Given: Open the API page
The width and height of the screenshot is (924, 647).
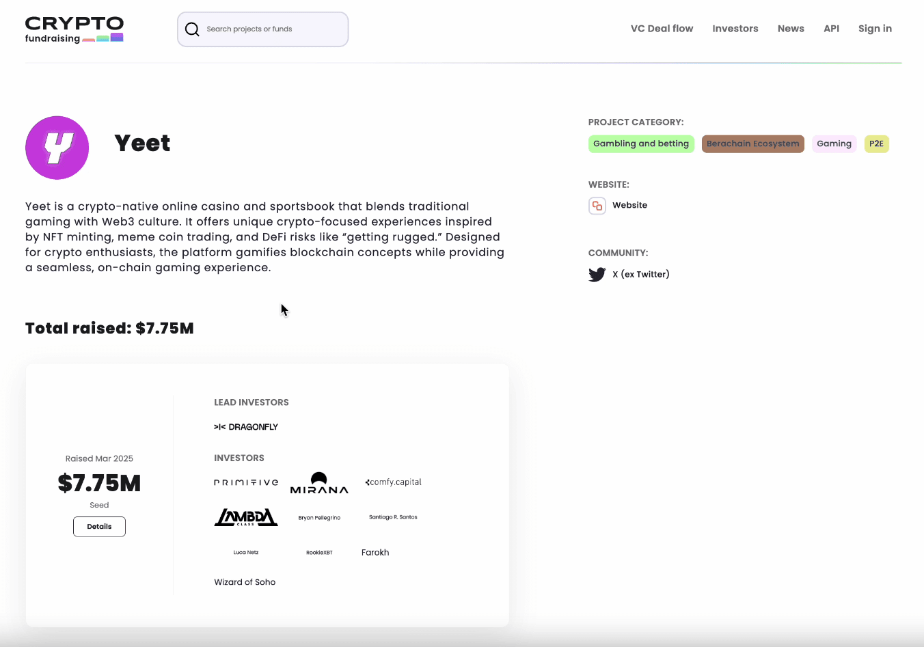Looking at the screenshot, I should (x=831, y=29).
